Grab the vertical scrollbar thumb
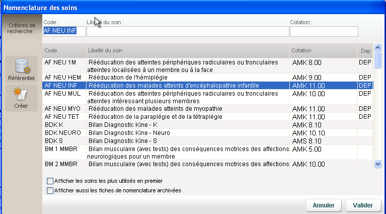 377,60
